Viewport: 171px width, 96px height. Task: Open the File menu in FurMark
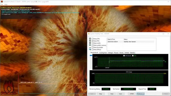2,4
